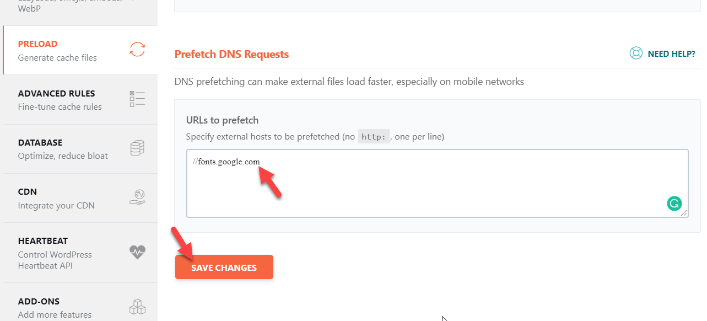Click the Save Changes button
This screenshot has height=321, width=707.
(x=224, y=267)
